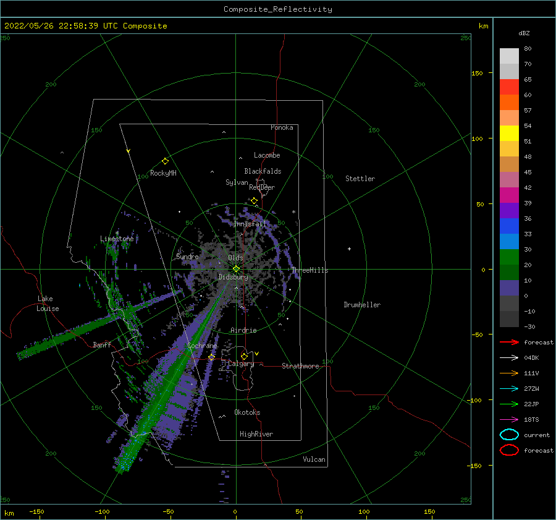Image resolution: width=556 pixels, height=520 pixels.
Task: Click the Olds town label
Action: [235, 258]
